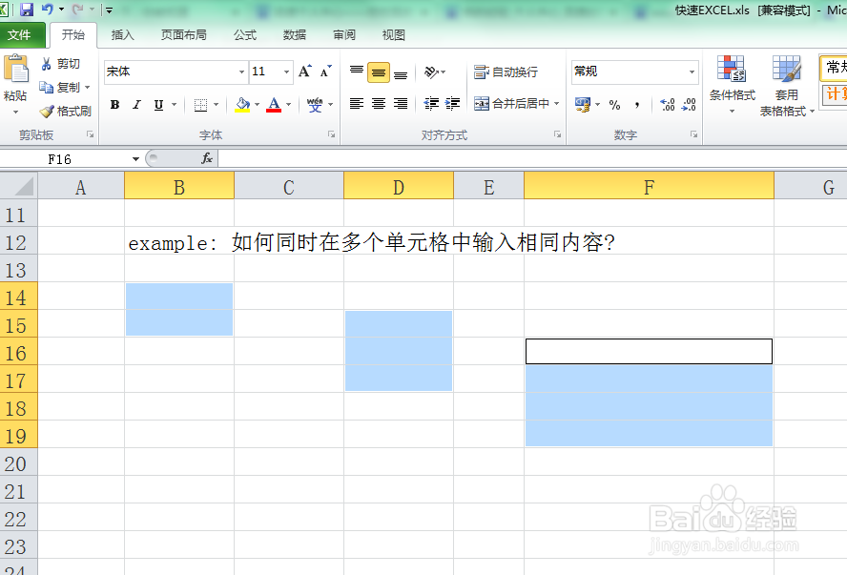Image resolution: width=847 pixels, height=575 pixels.
Task: Open the font color dropdown arrow
Action: point(288,105)
